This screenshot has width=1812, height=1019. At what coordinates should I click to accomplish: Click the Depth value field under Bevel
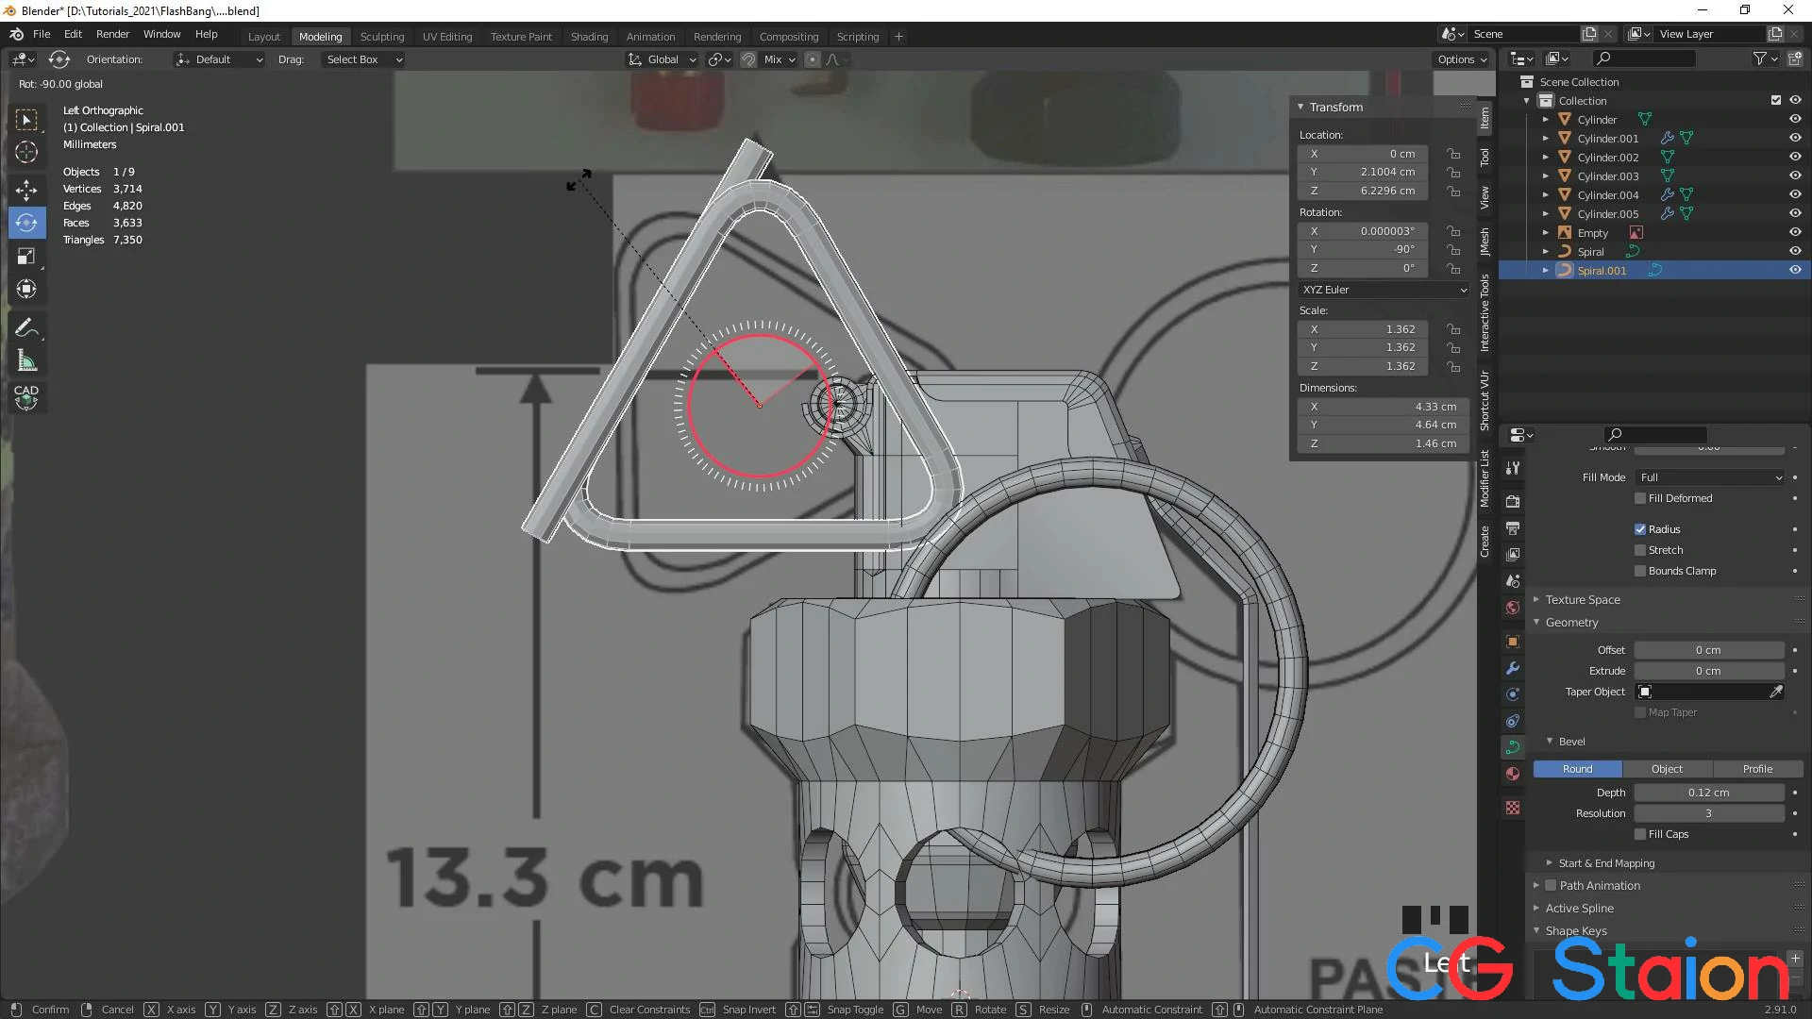(x=1709, y=793)
